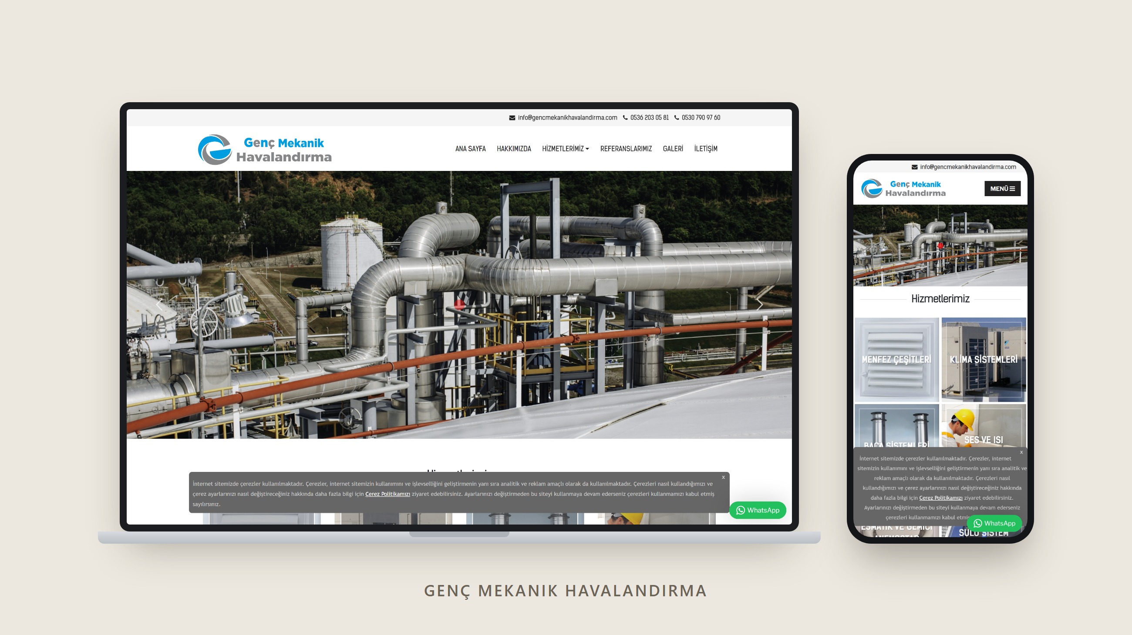
Task: Click the İLETİŞİM navigation link
Action: 705,149
